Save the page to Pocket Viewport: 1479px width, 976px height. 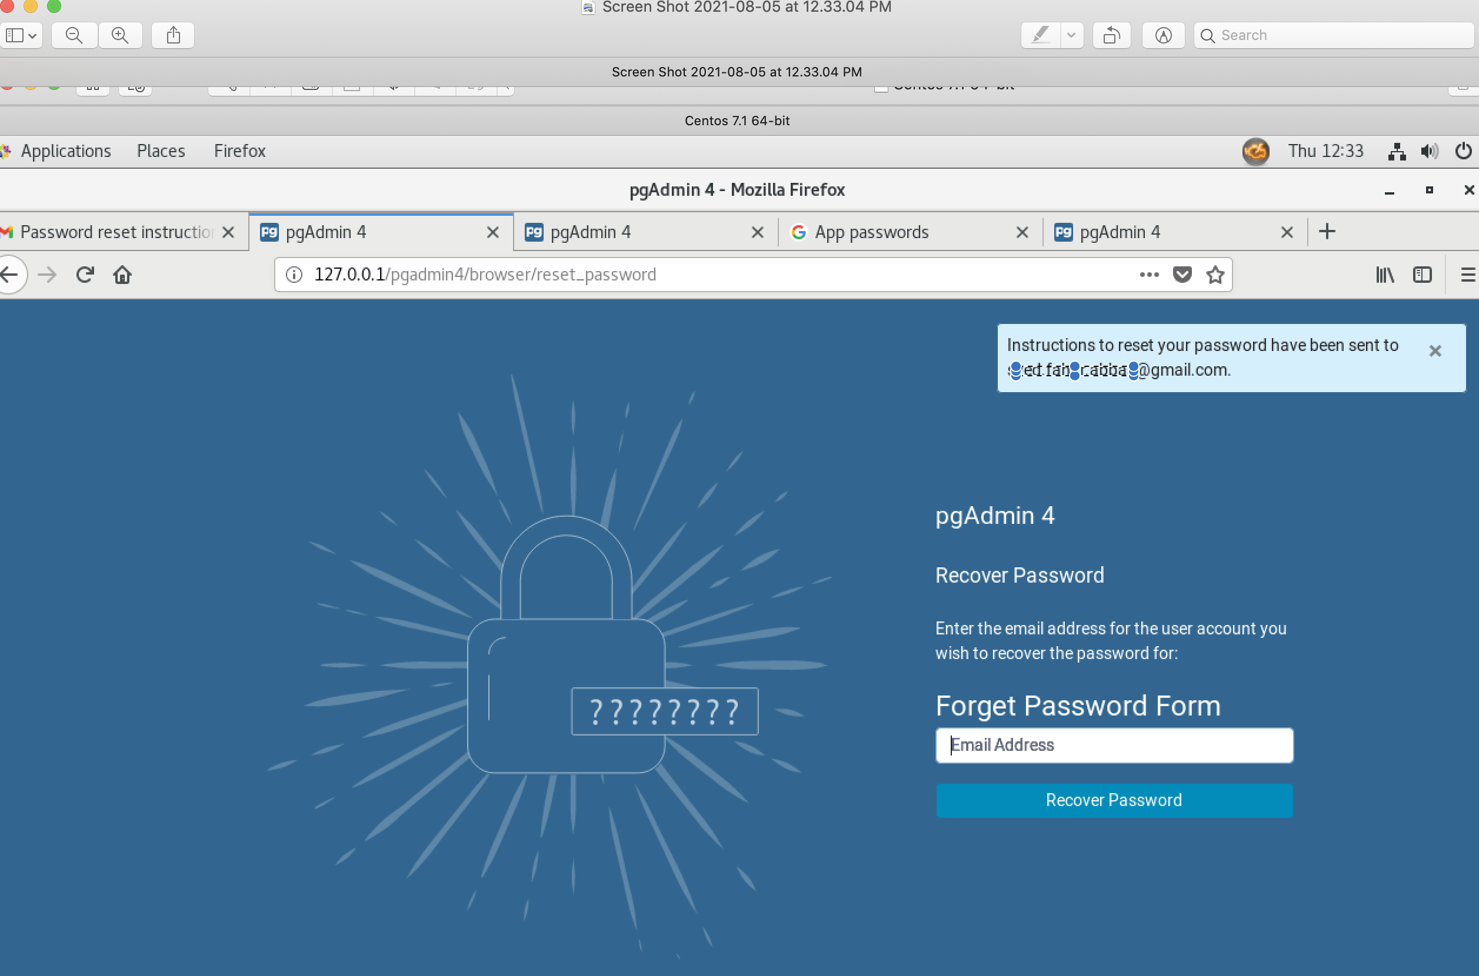pyautogui.click(x=1182, y=274)
